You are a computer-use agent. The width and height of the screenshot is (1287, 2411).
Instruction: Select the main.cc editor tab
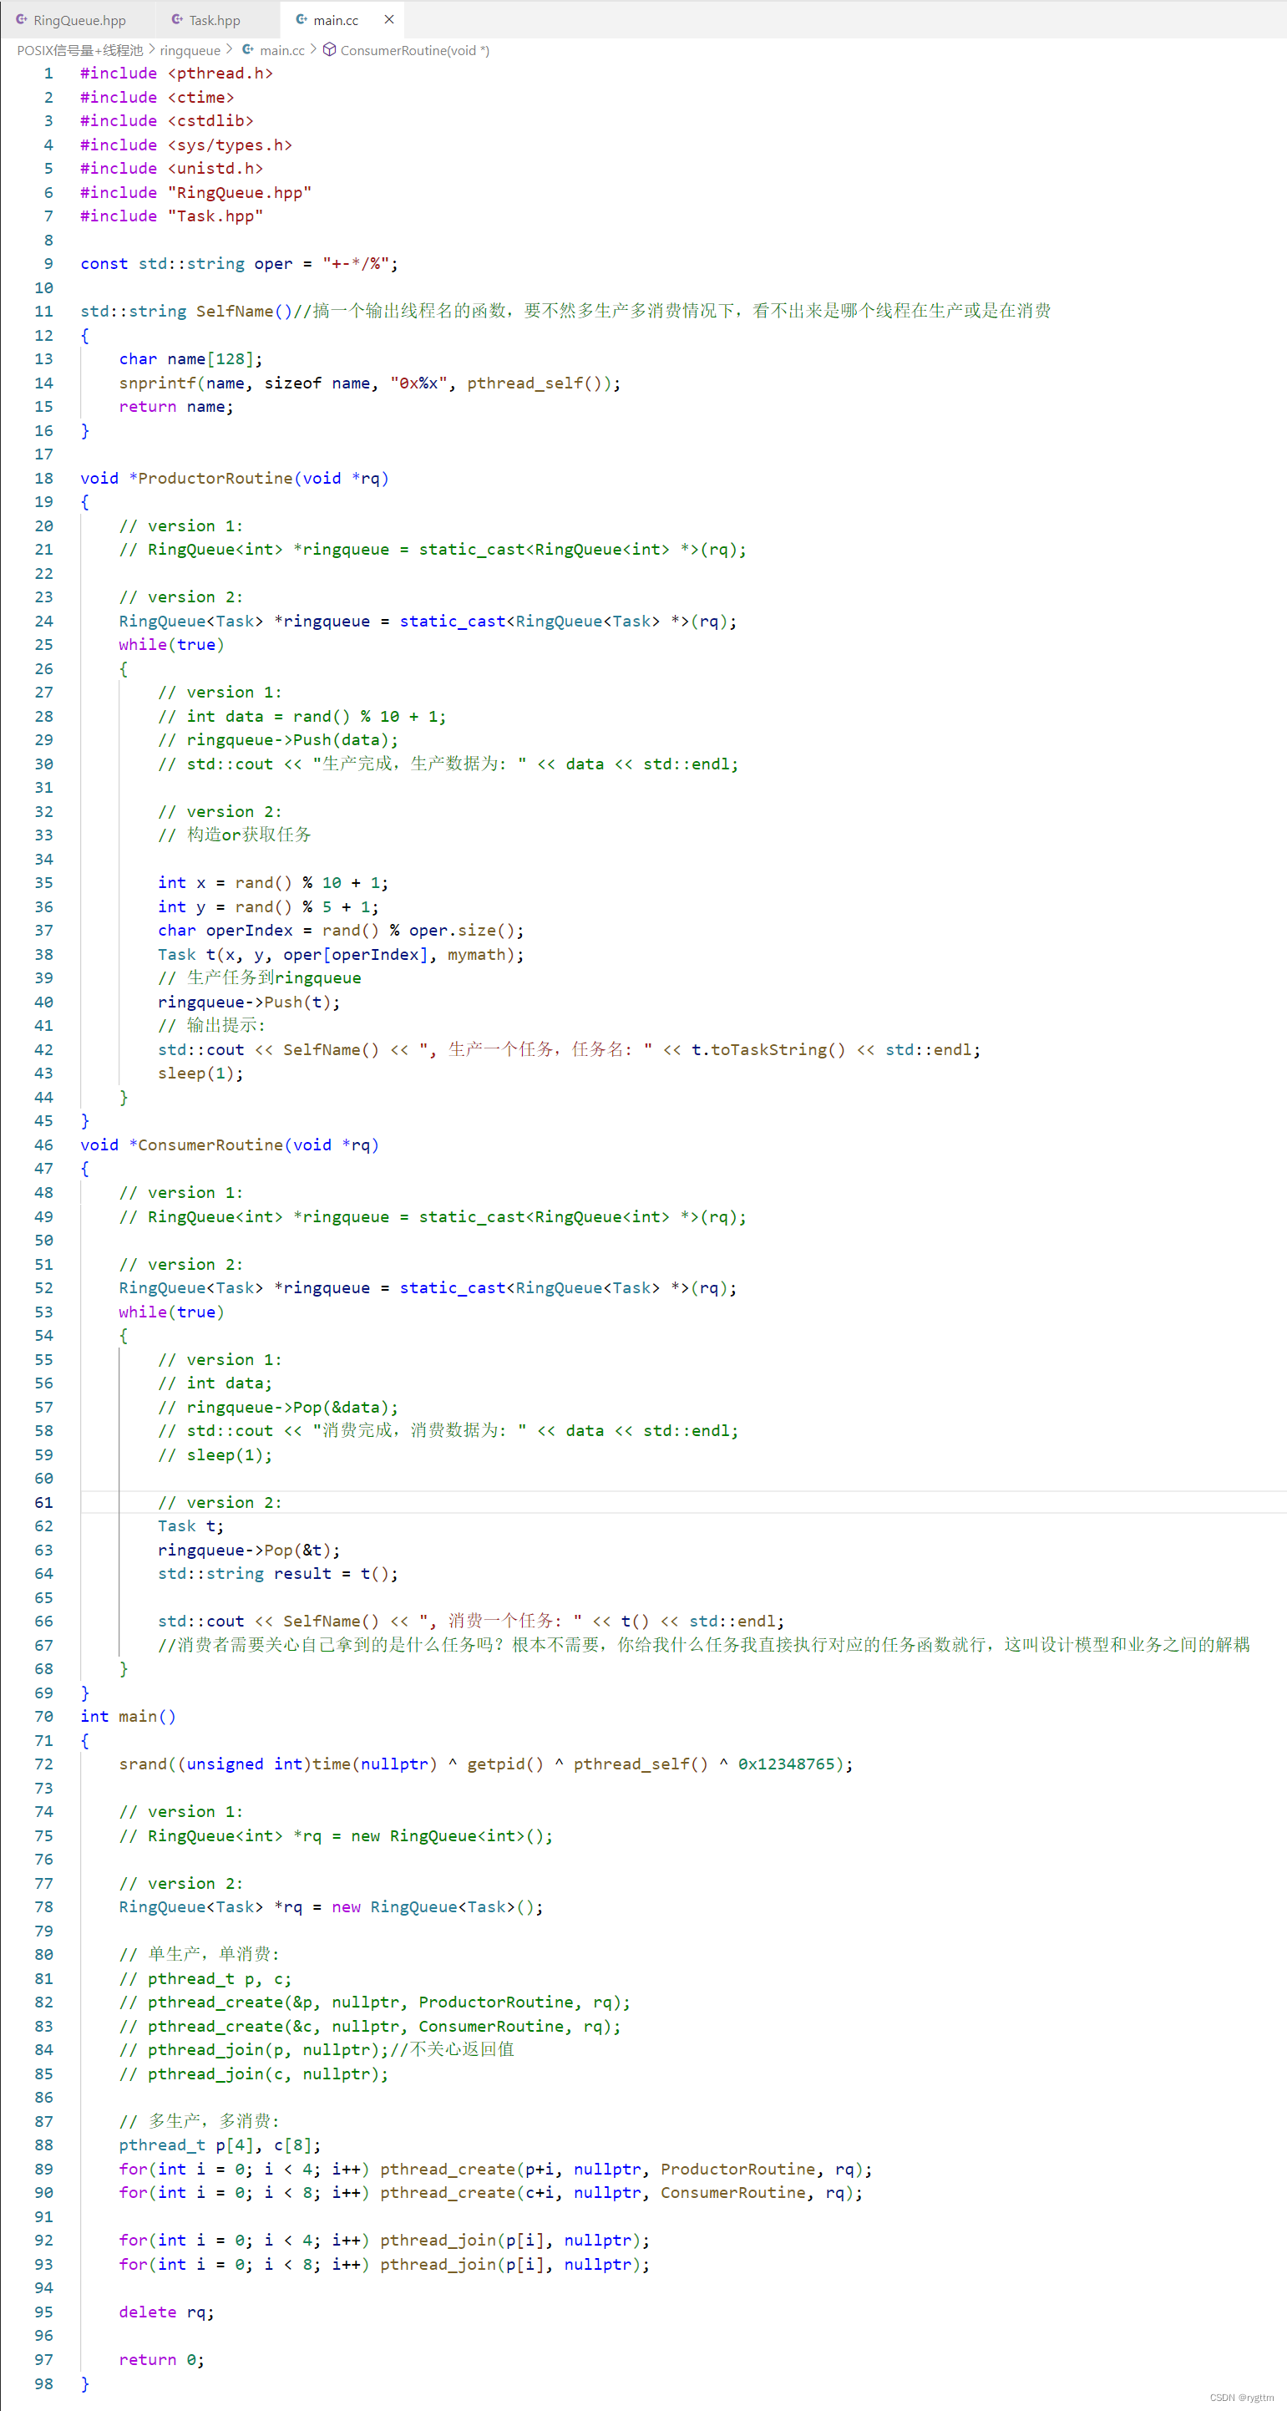[335, 20]
